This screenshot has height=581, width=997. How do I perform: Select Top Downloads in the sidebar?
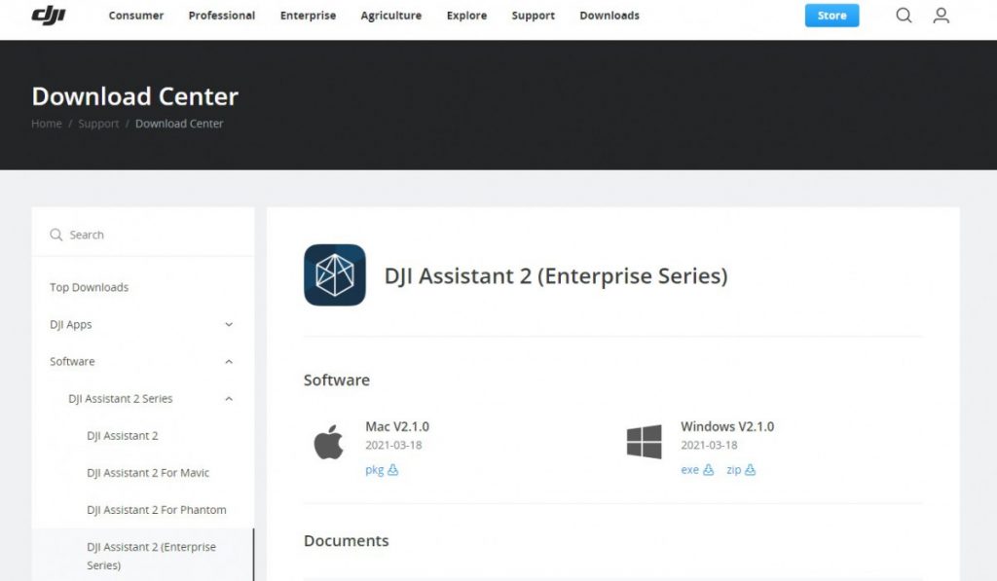pos(89,287)
